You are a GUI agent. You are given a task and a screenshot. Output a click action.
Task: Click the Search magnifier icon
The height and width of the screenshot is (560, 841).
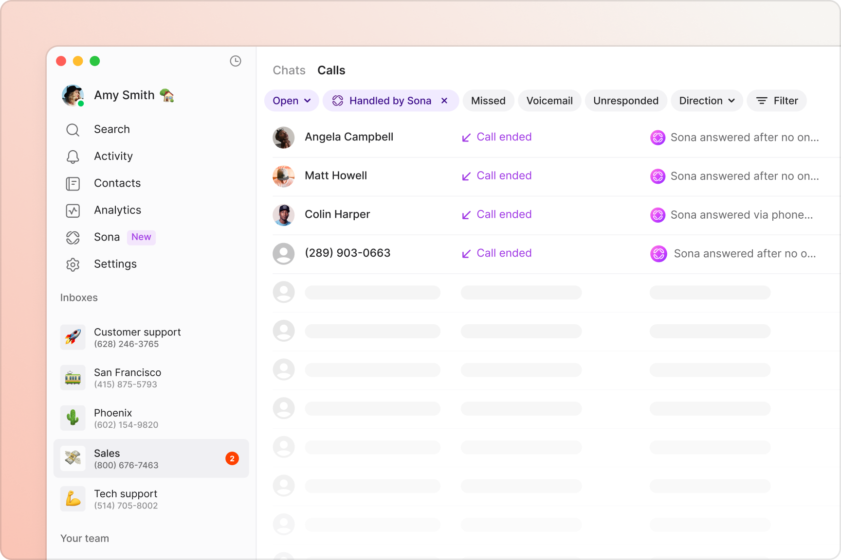pos(73,130)
